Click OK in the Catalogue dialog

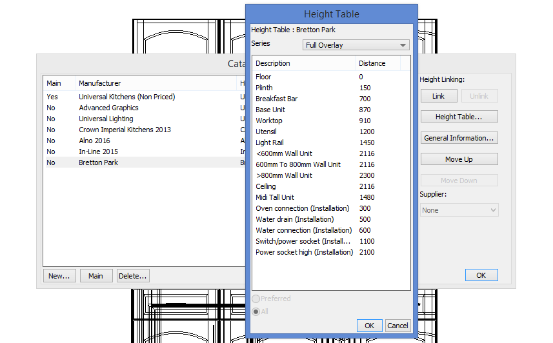pos(481,275)
